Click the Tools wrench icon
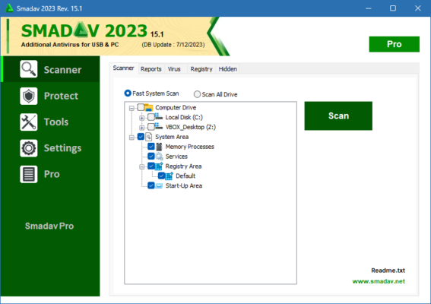This screenshot has height=304, width=431. [29, 122]
